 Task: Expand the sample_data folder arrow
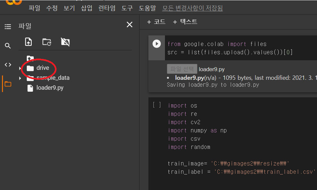point(20,78)
